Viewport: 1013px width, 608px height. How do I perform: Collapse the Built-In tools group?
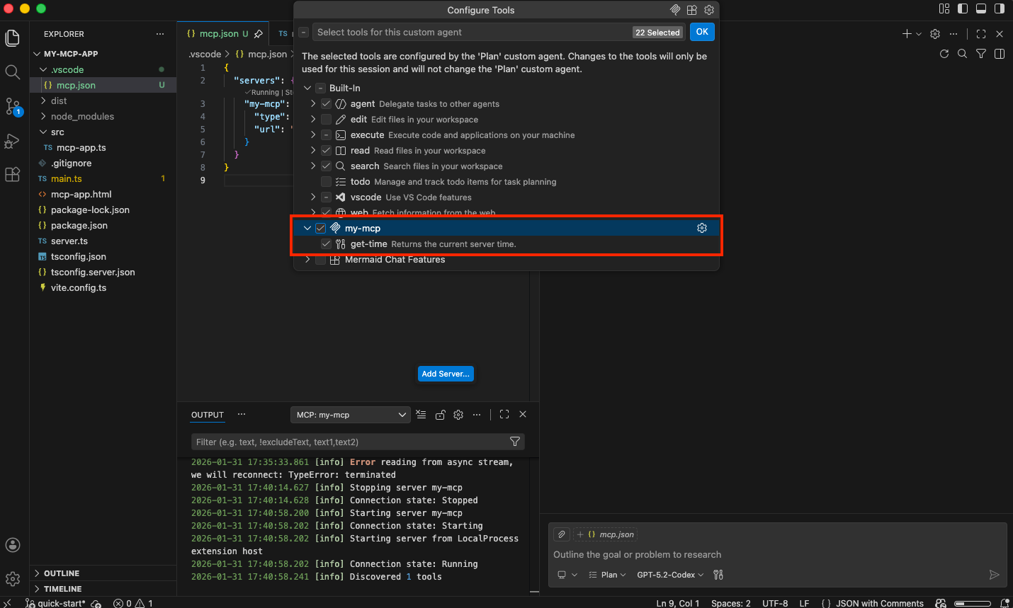tap(307, 88)
